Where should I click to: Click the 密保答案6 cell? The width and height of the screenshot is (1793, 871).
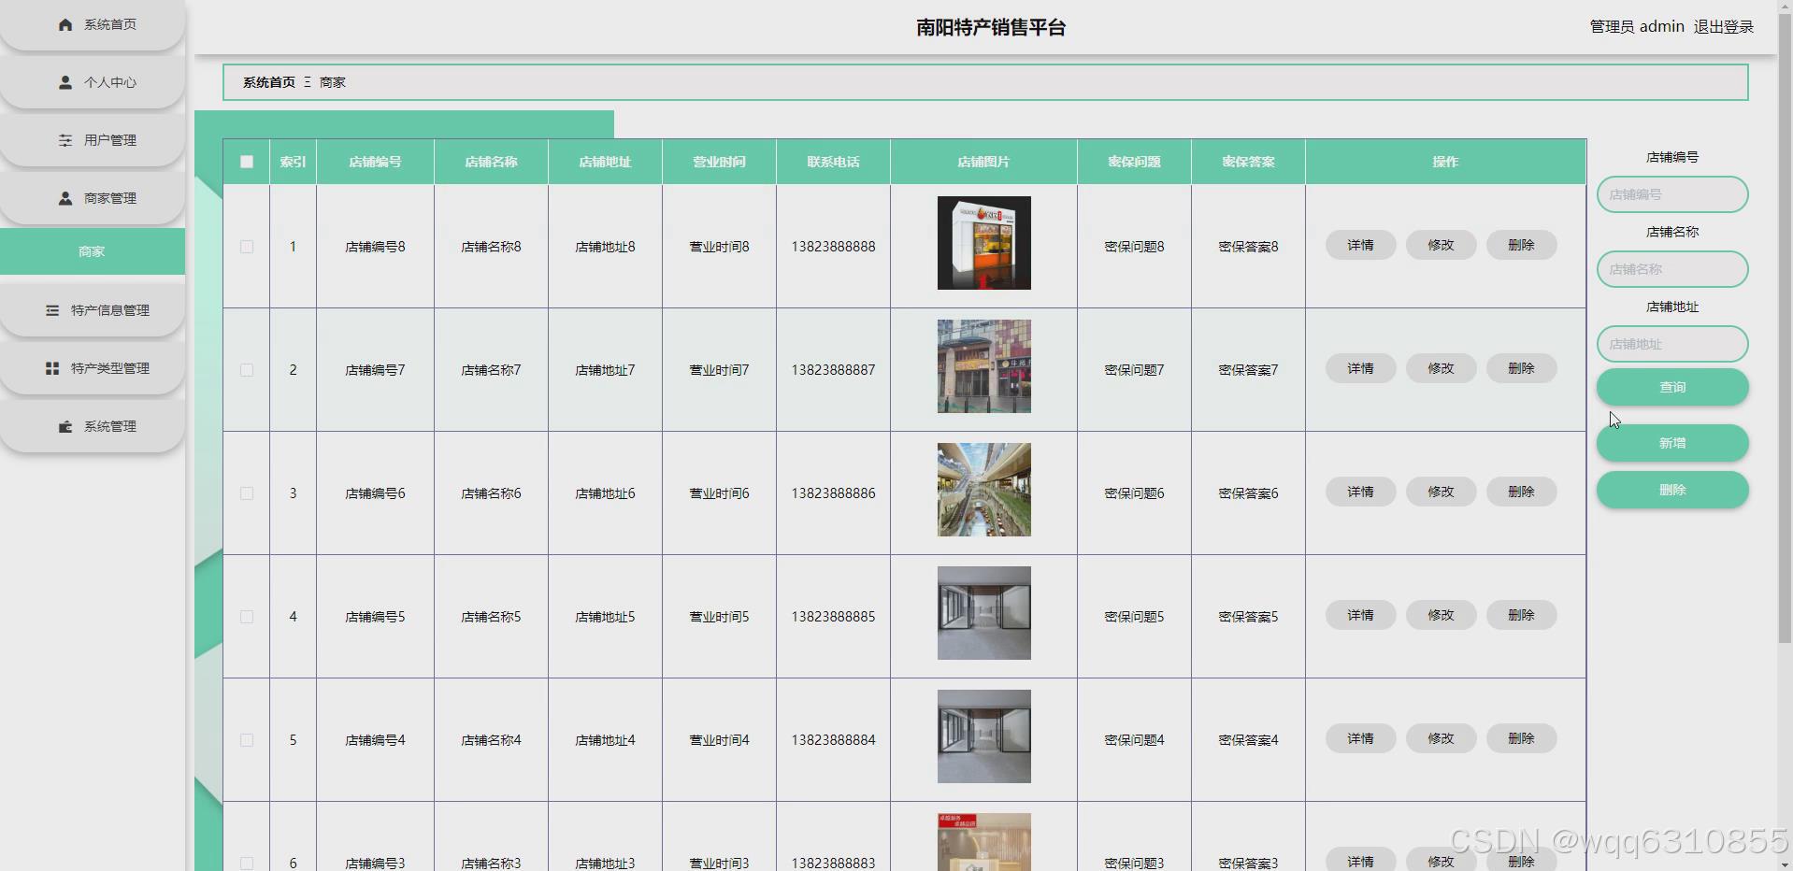[1249, 493]
